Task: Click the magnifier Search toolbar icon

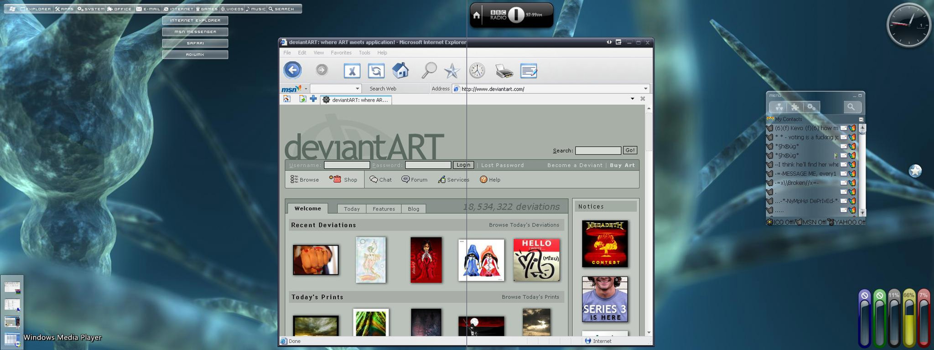Action: point(429,71)
